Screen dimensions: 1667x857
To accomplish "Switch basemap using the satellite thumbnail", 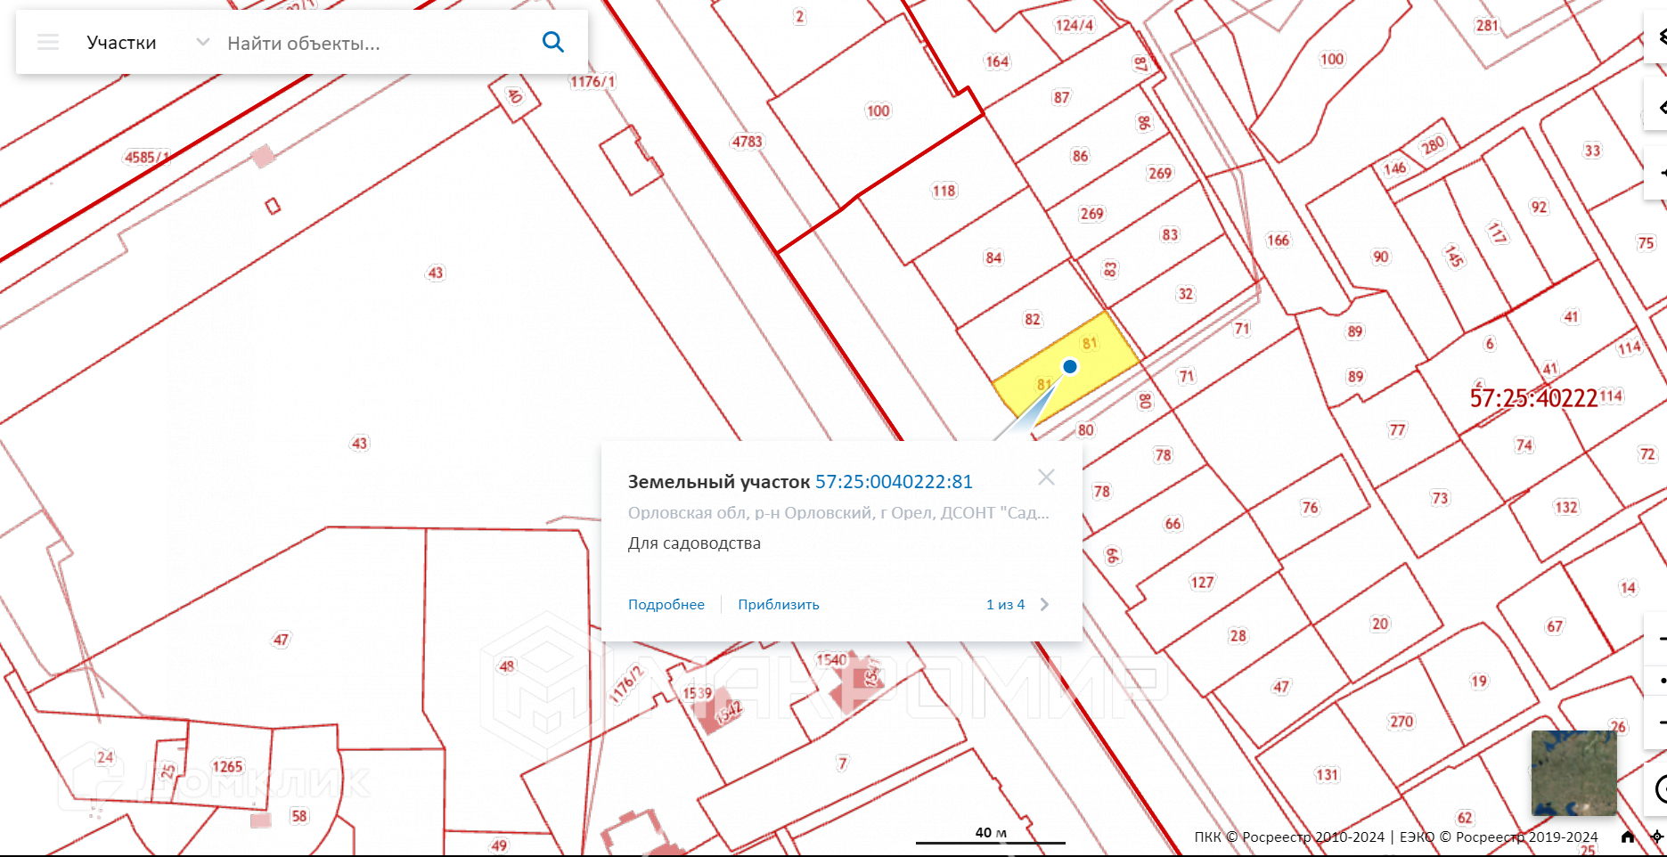I will coord(1573,773).
